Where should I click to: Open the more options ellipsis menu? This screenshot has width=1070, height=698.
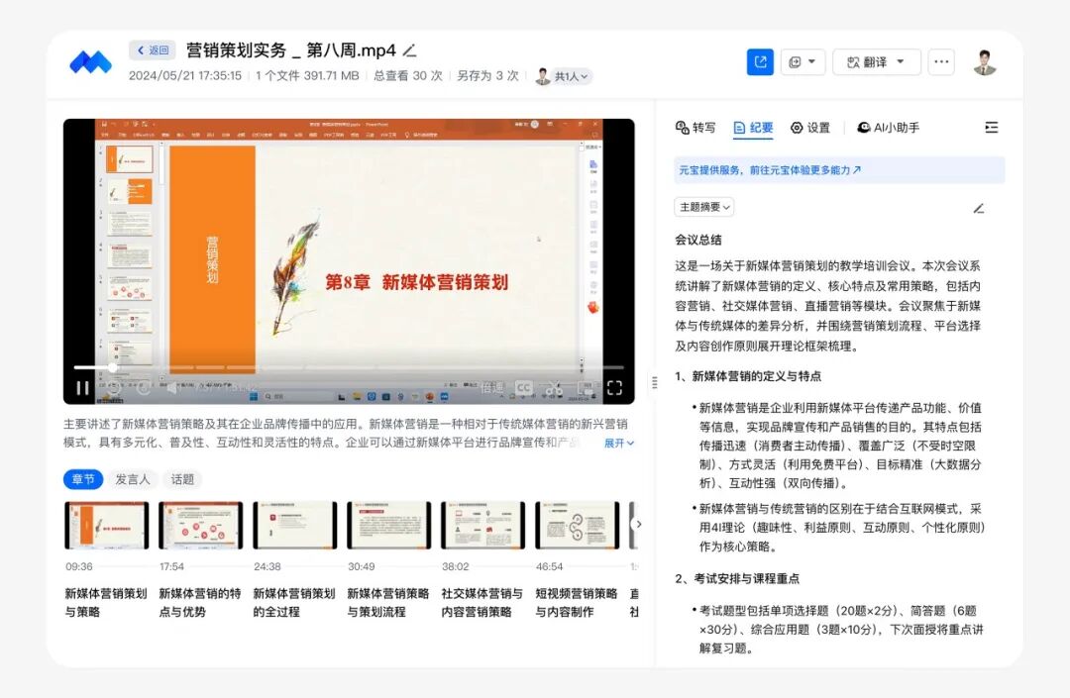[x=941, y=62]
